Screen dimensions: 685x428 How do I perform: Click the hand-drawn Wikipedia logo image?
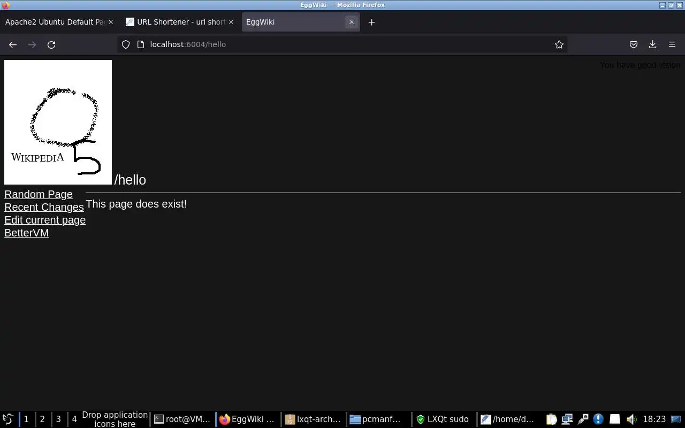[58, 122]
